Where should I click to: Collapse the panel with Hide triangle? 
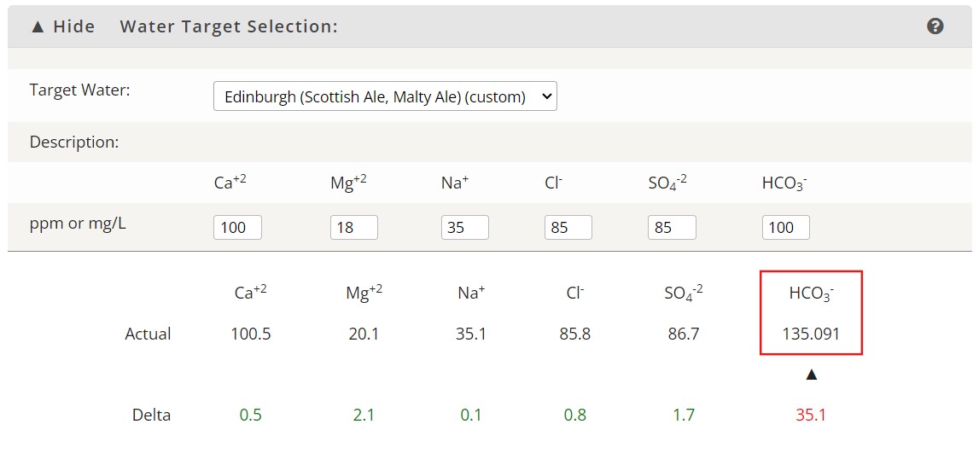point(62,26)
